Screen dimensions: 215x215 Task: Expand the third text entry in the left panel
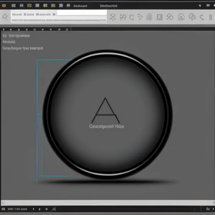click(x=22, y=48)
